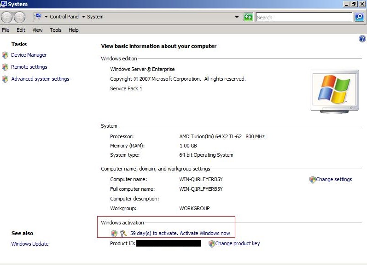
Task: Click the keys icon in Windows activation
Action: [x=123, y=234]
